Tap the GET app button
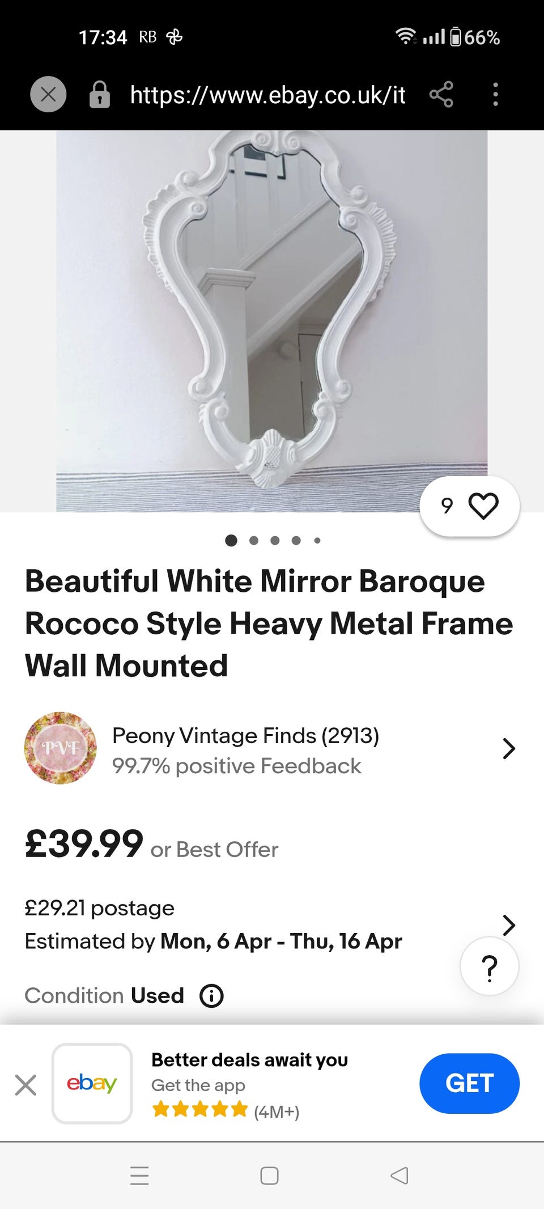Image resolution: width=544 pixels, height=1209 pixels. tap(469, 1083)
